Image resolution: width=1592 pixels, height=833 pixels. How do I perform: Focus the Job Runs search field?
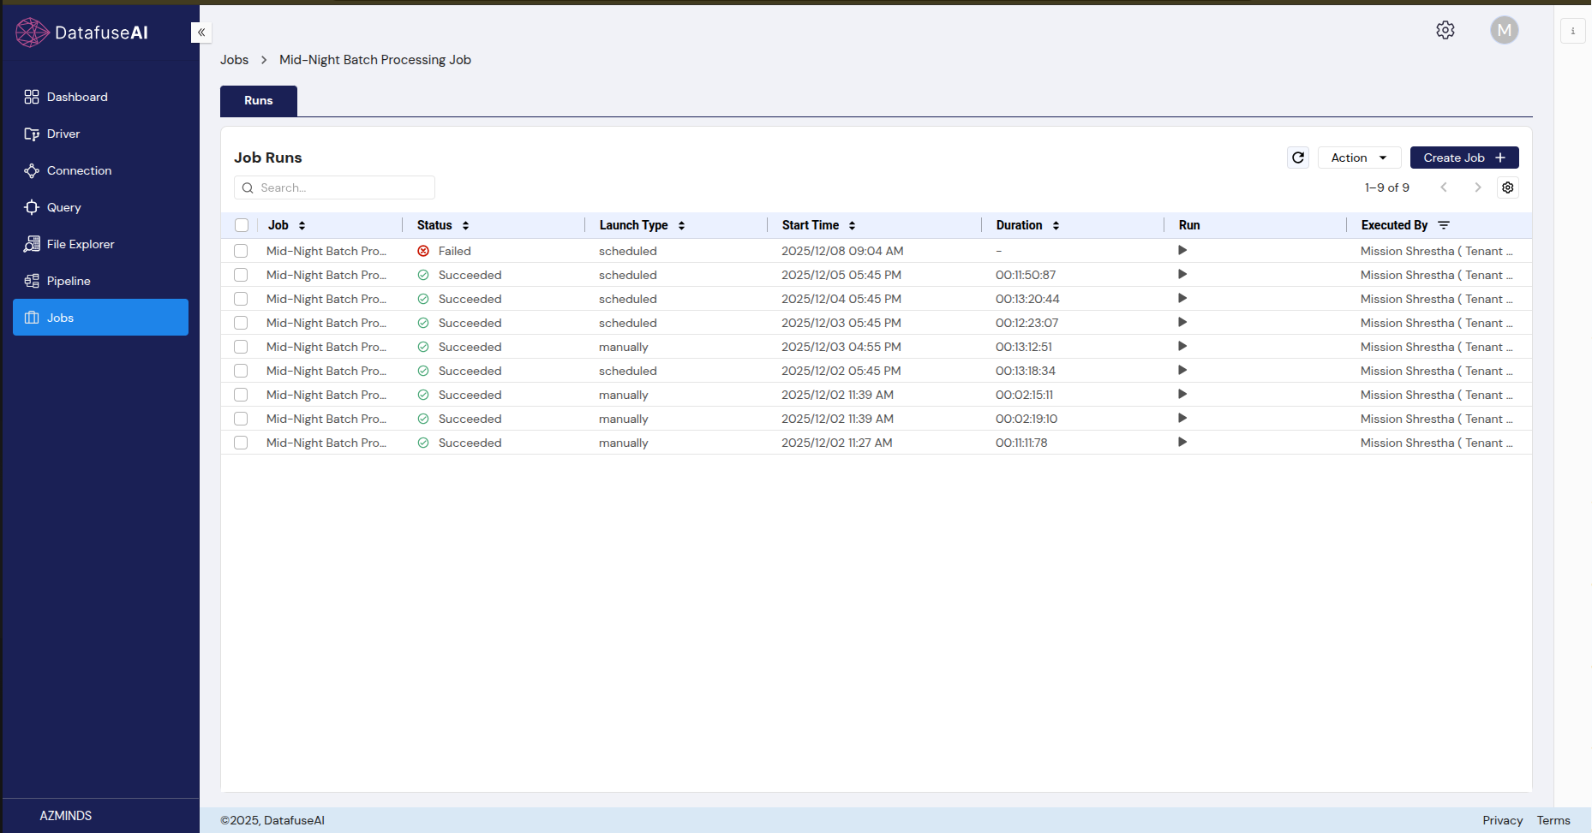(343, 187)
